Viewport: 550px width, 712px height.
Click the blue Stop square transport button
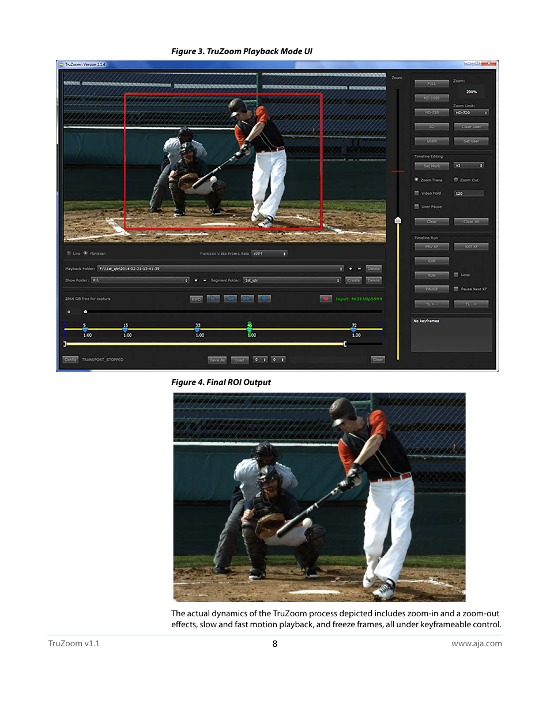coord(263,299)
